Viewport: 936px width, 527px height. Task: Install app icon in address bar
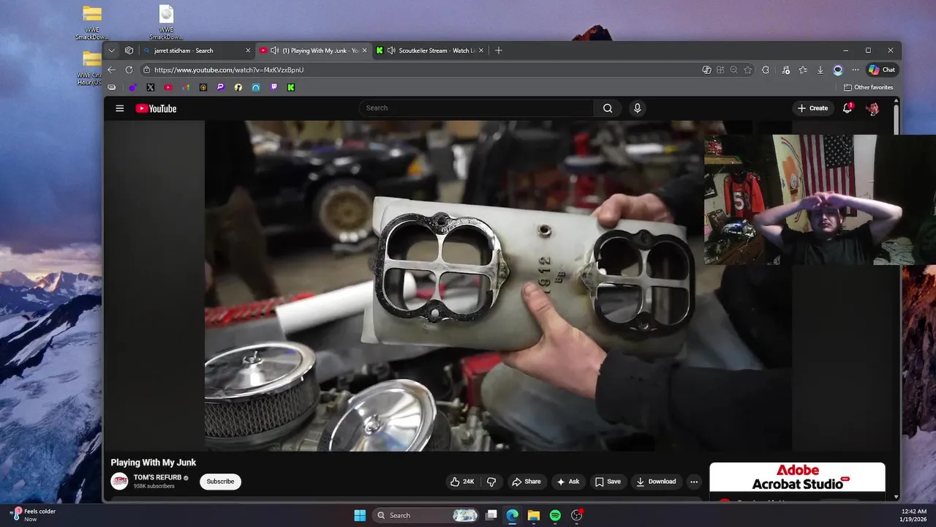tap(720, 70)
